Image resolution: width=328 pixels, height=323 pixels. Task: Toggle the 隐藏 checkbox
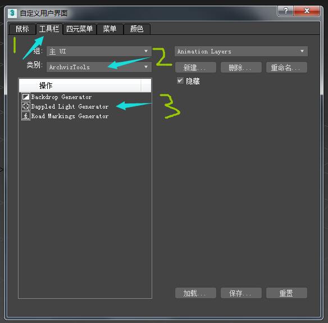tap(180, 80)
